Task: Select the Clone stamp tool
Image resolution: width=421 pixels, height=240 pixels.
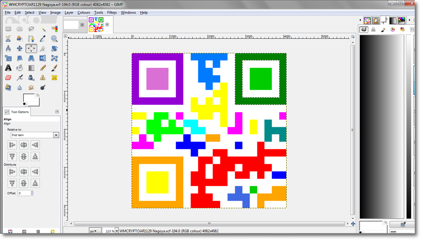Action: pos(43,78)
